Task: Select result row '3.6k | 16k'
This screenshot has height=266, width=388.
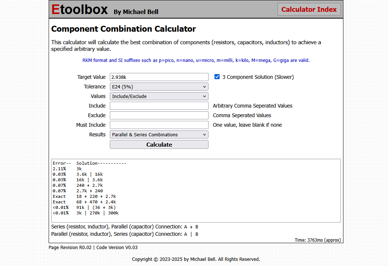Action: (90, 174)
